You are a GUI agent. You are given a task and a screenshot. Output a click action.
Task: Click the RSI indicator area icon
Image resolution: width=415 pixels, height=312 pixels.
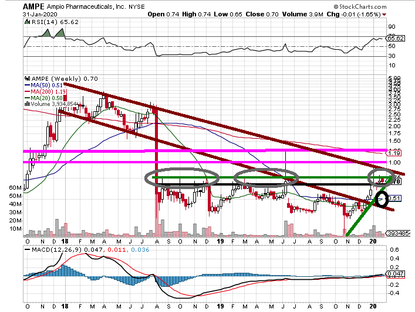point(27,22)
